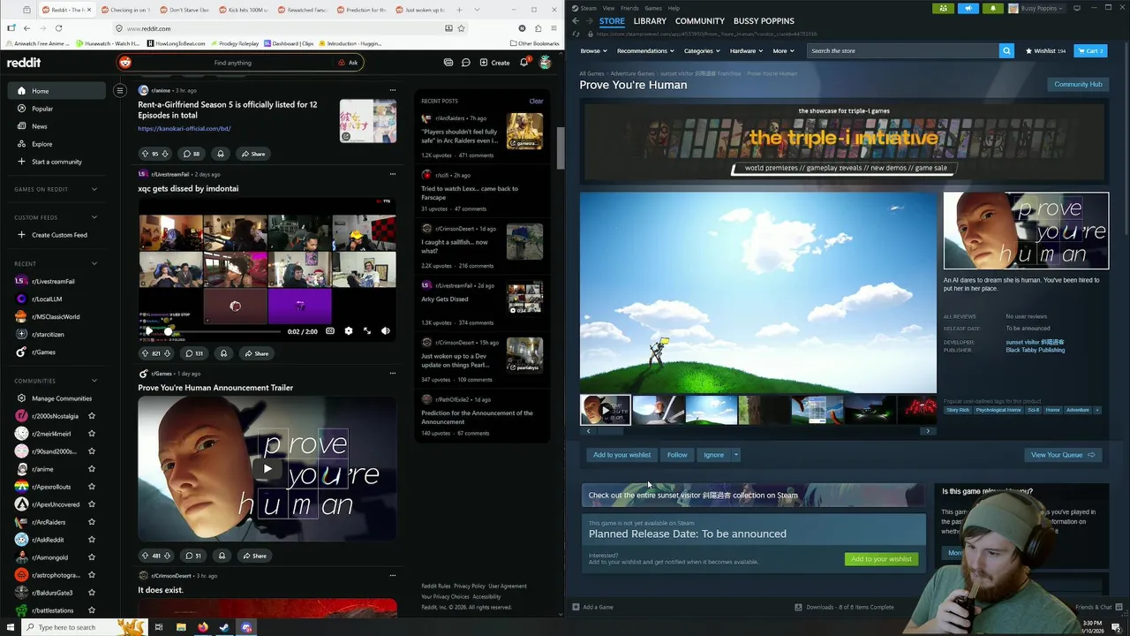Collapse the Custom Feeds section
This screenshot has width=1130, height=636.
click(x=94, y=217)
